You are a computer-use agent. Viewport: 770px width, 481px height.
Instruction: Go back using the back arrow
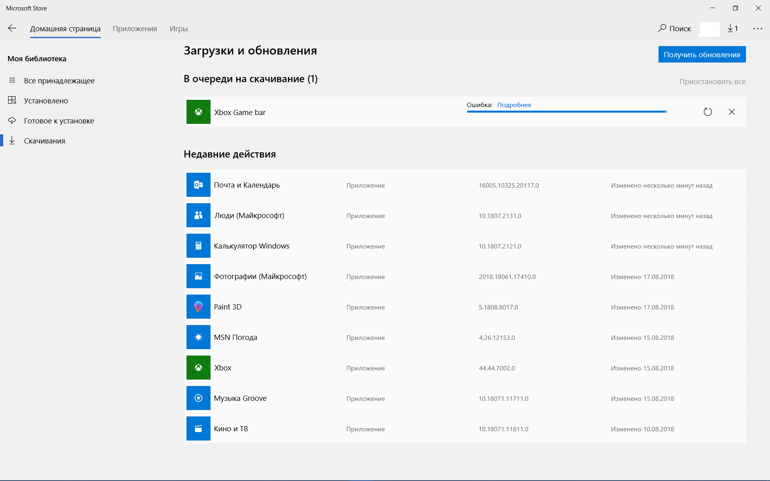point(12,28)
